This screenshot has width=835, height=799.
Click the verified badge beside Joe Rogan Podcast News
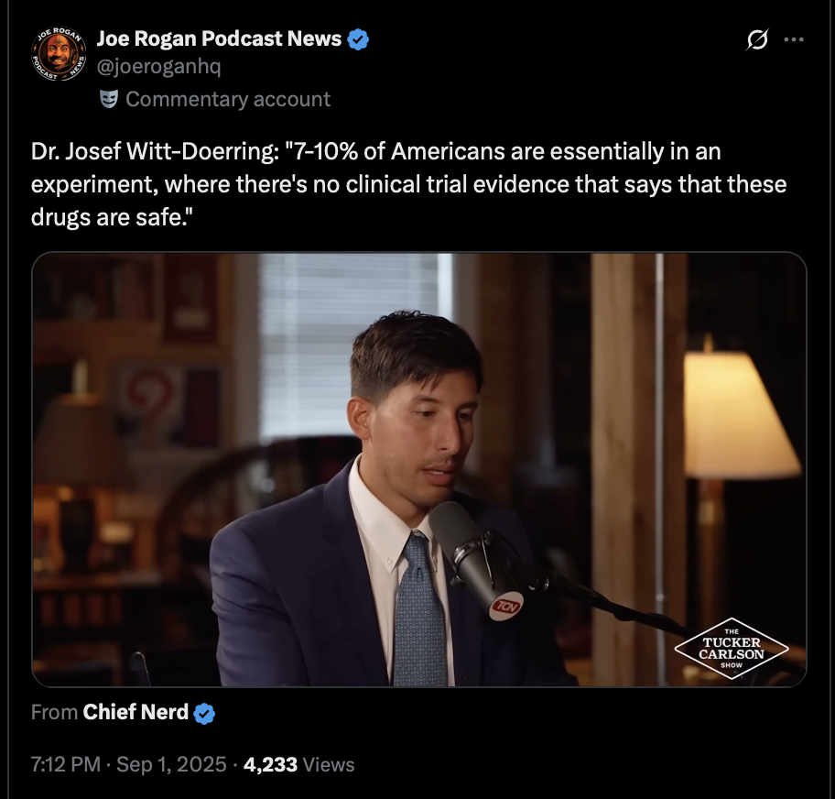[358, 39]
